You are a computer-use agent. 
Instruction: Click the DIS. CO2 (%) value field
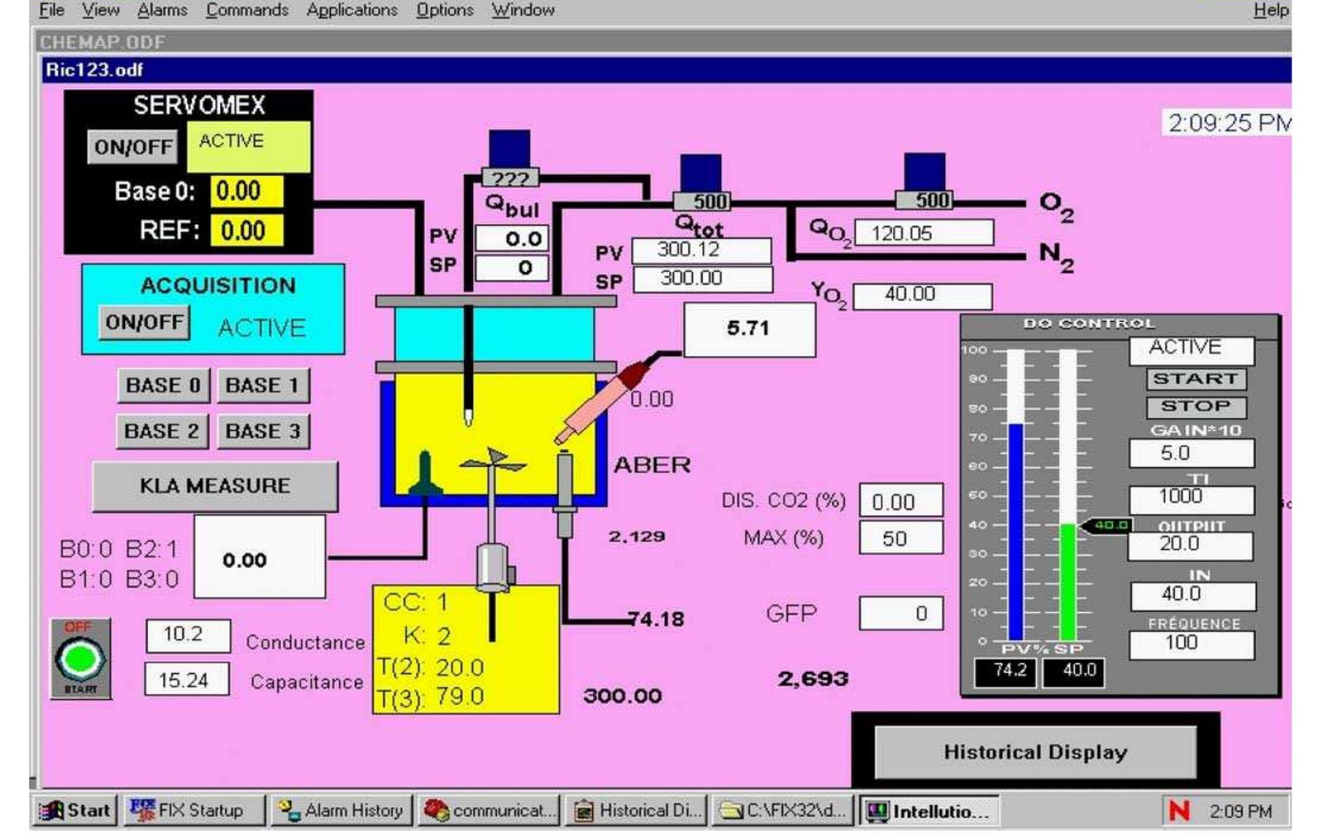901,501
